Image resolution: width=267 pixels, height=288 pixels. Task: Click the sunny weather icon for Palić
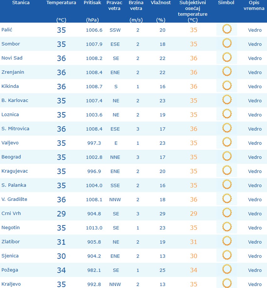click(227, 30)
